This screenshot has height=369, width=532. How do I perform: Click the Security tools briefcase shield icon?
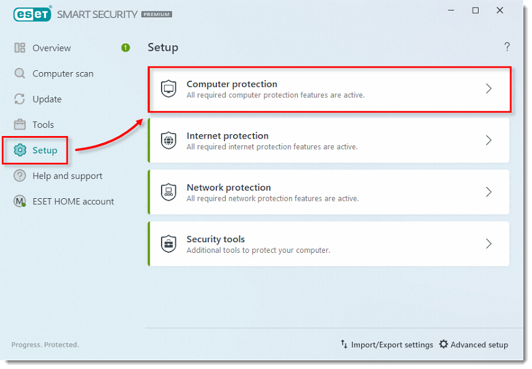pyautogui.click(x=168, y=244)
